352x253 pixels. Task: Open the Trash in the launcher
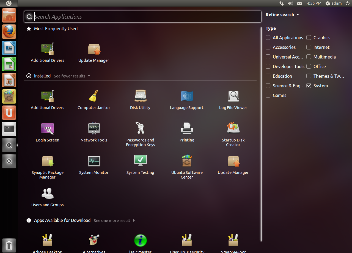click(9, 245)
